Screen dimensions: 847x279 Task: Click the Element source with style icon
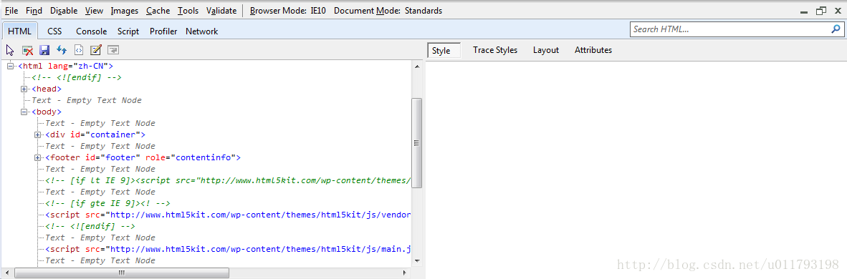[x=79, y=49]
